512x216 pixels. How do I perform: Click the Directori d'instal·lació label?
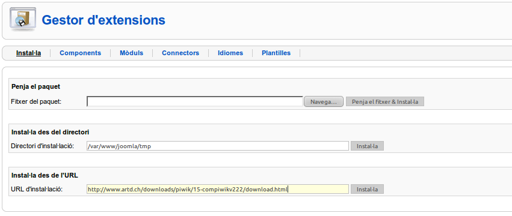[x=43, y=146]
